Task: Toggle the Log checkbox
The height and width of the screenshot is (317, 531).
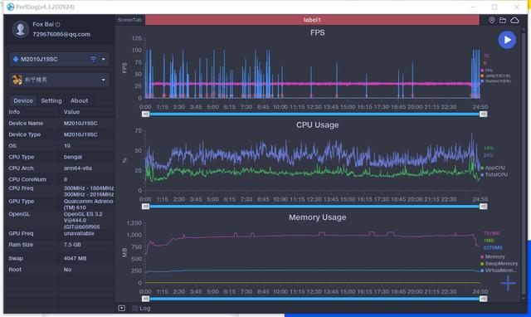Action: (135, 308)
